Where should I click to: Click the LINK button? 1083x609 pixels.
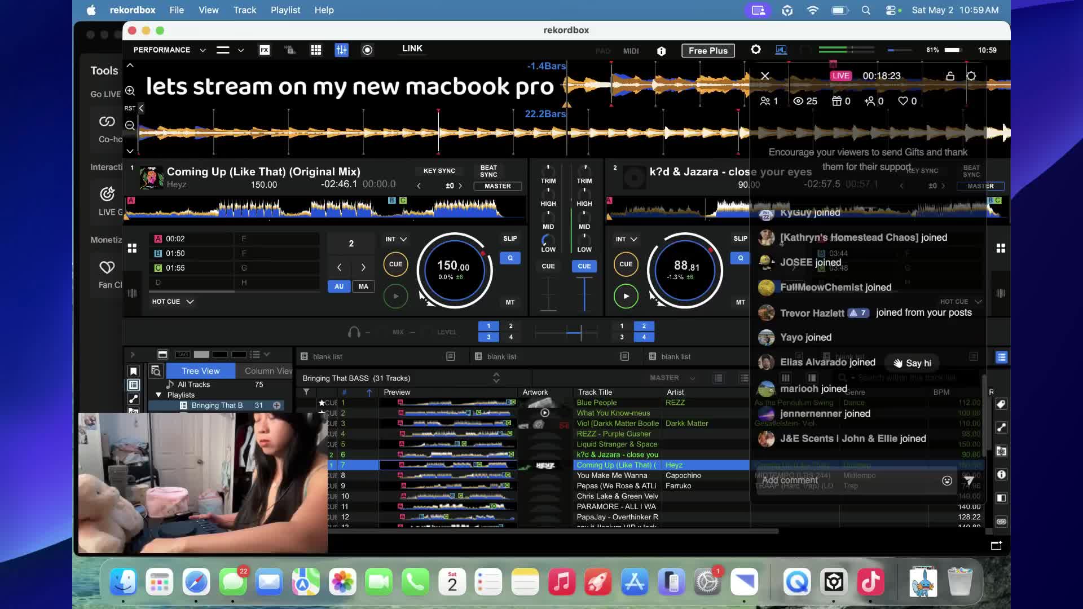(x=412, y=48)
